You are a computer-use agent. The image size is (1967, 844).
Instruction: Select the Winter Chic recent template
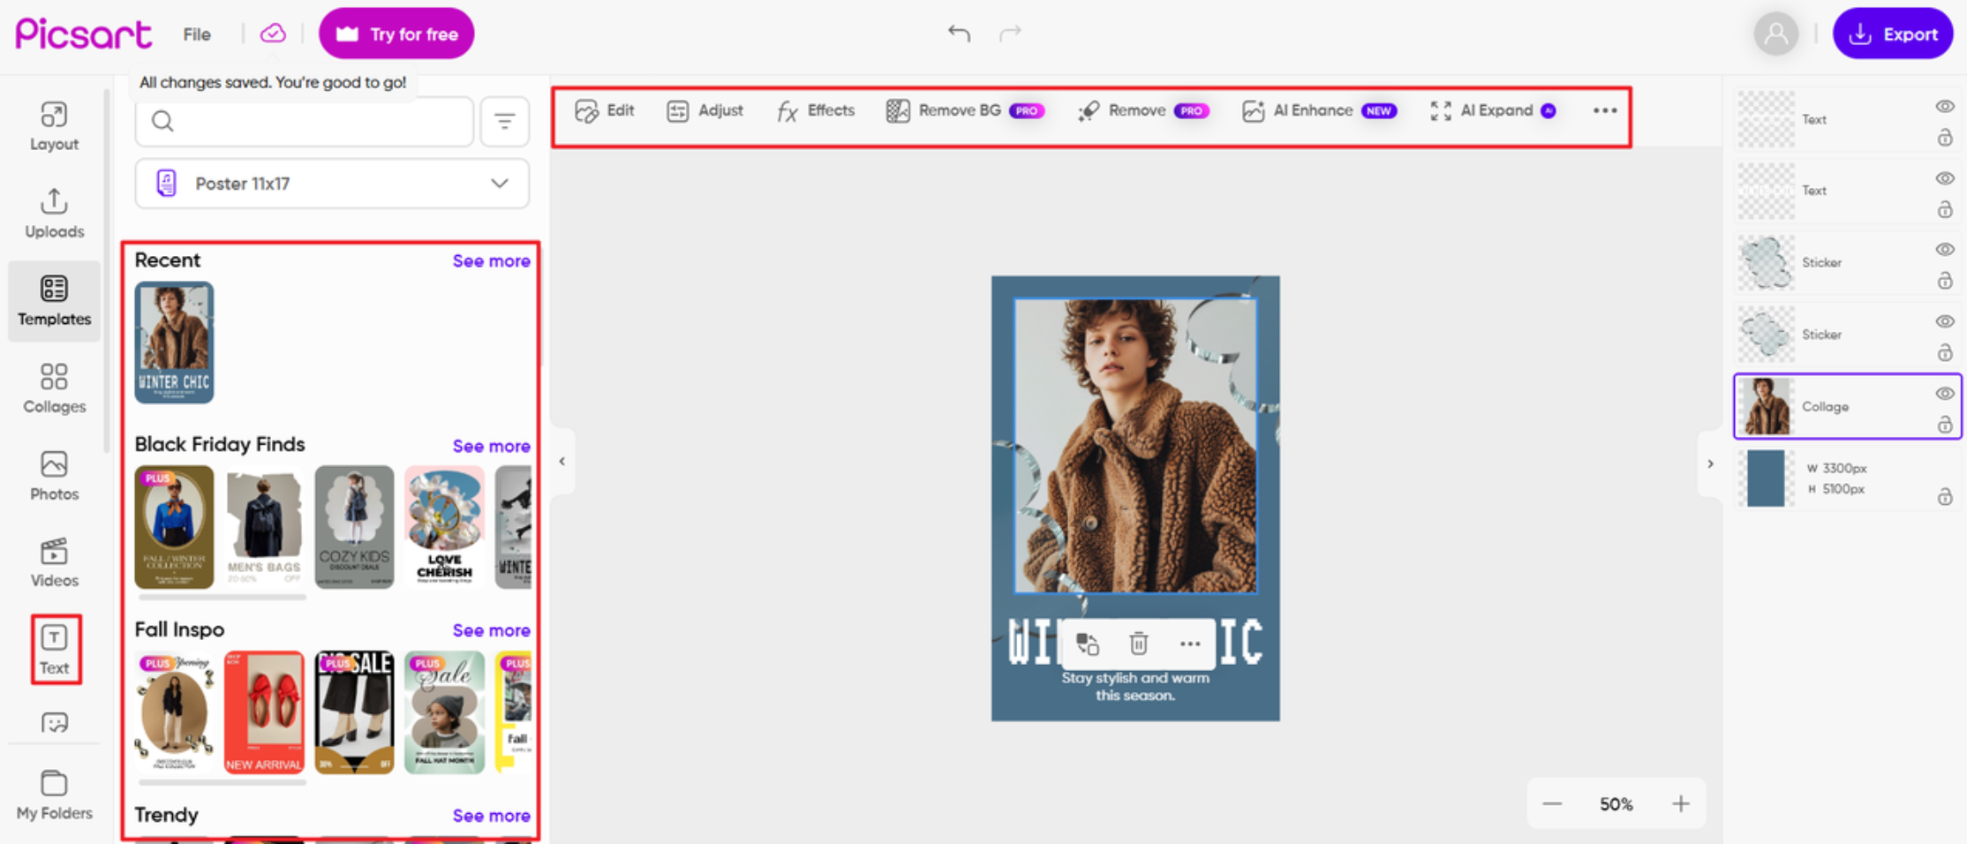(x=173, y=343)
